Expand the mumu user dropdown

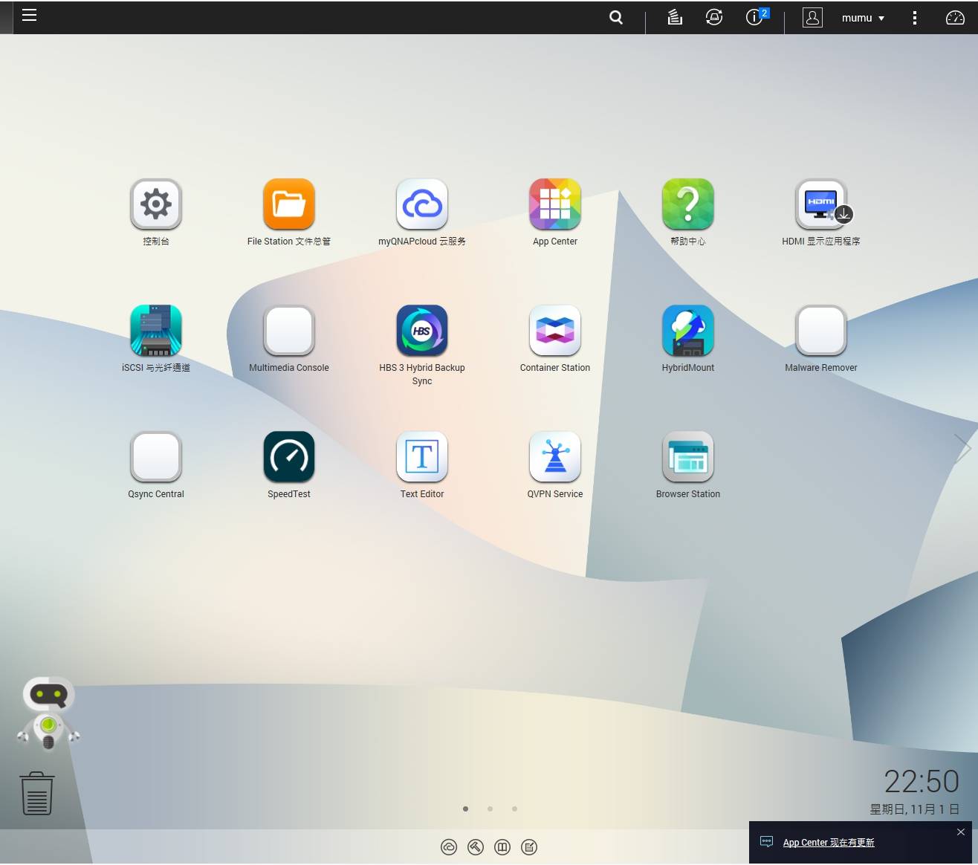point(862,18)
